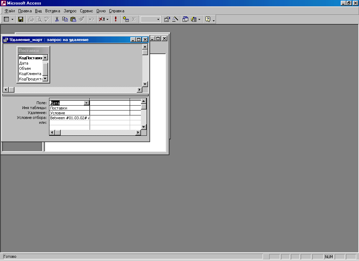The width and height of the screenshot is (359, 261).
Task: Click left arrow of table pane horizontal scrollbar
Action: [6, 89]
